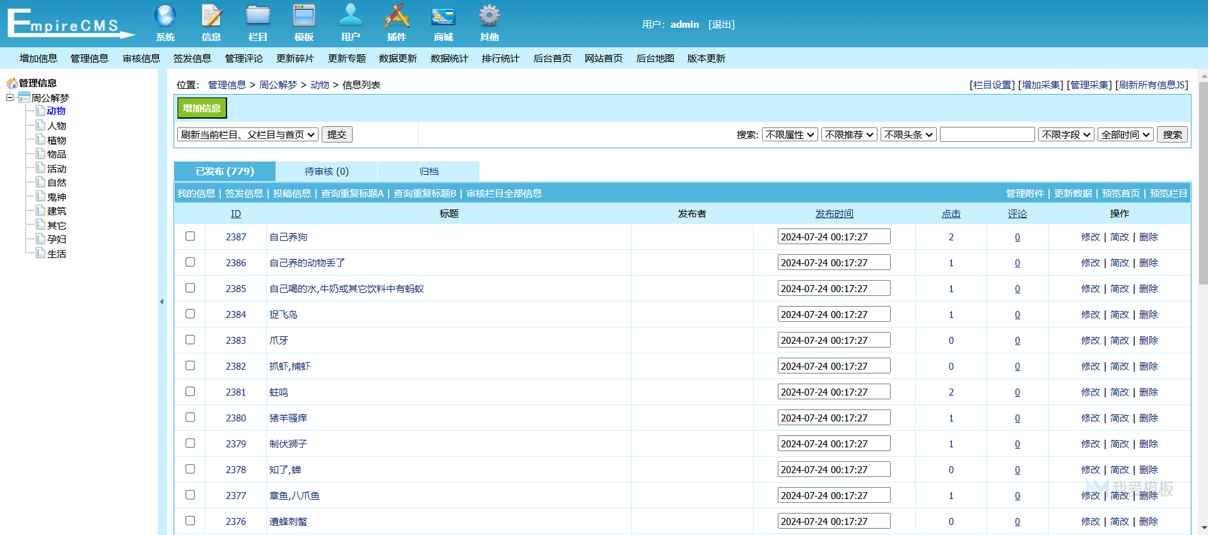The image size is (1208, 535).
Task: Click the [刷新所有信息JS] link
Action: coord(1152,85)
